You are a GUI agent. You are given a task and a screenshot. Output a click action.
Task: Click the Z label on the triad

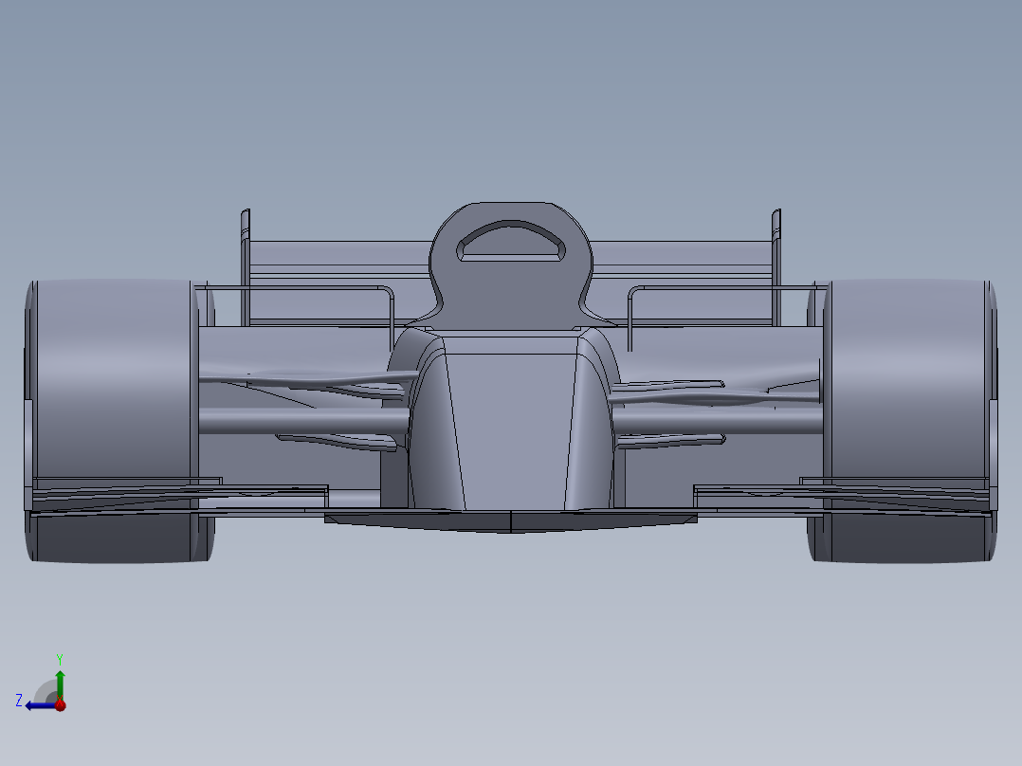click(x=19, y=701)
